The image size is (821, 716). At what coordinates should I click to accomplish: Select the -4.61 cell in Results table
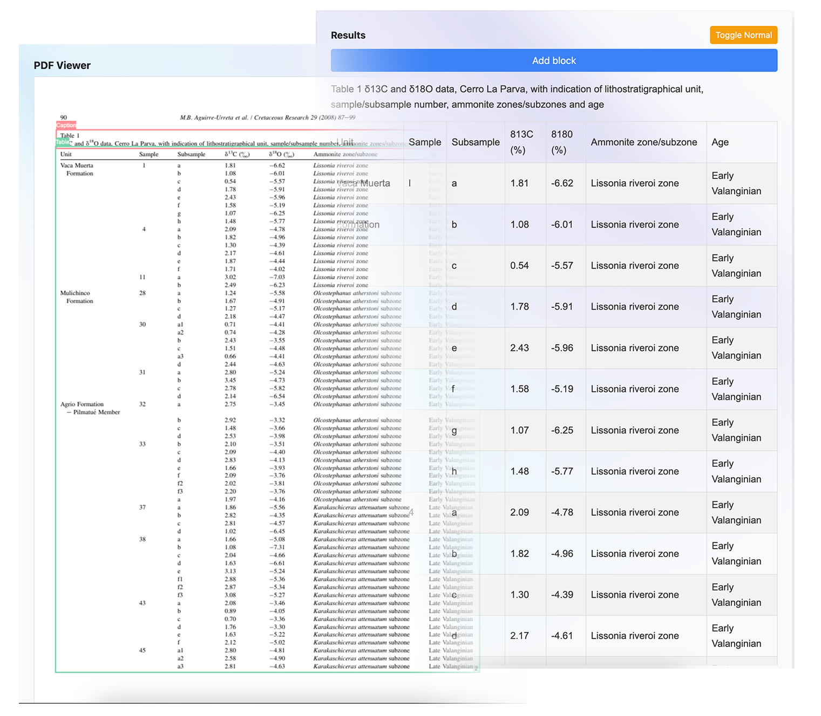point(566,636)
